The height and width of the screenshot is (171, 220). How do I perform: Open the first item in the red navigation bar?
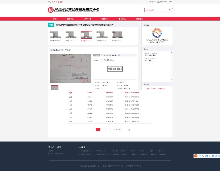55,19
